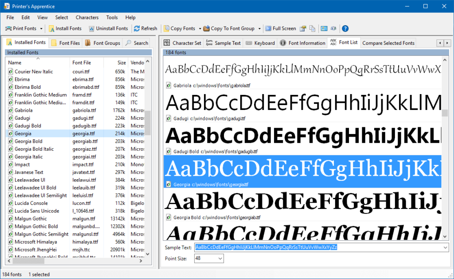454x279 pixels.
Task: Switch to Full Screen view
Action: click(x=280, y=28)
